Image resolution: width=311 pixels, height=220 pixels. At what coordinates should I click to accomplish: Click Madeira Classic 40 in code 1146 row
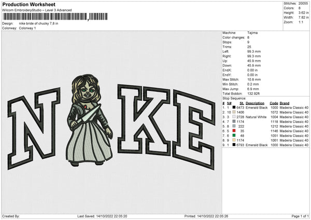coord(294,131)
